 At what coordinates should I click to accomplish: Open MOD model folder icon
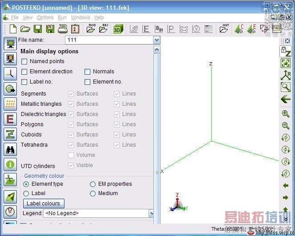[x=91, y=28]
